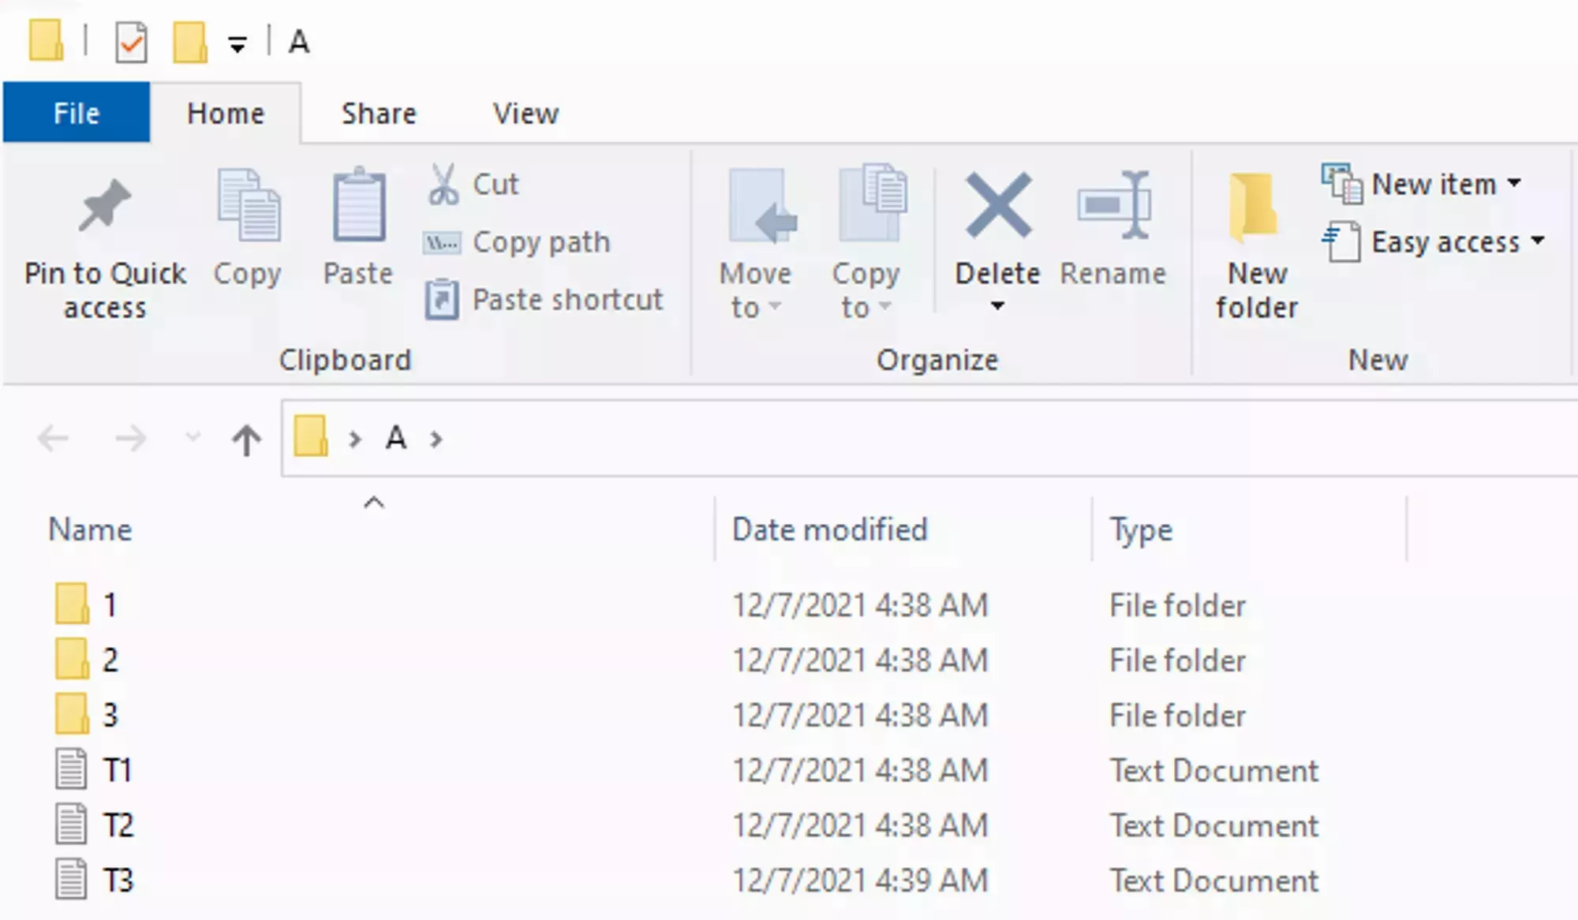Open the Customize Quick Access Toolbar arrow
This screenshot has height=920, width=1578.
tap(237, 43)
